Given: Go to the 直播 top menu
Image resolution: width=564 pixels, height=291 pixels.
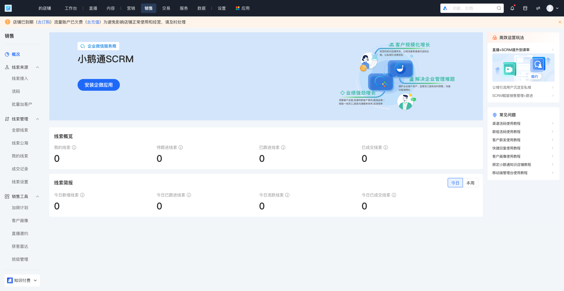Looking at the screenshot, I should coord(93,8).
